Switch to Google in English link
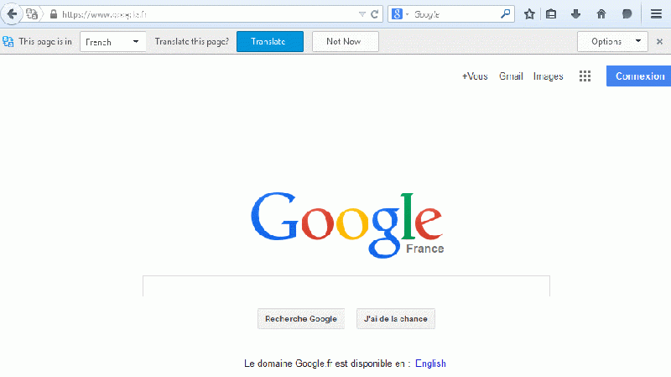Viewport: 671px width, 377px height. coord(430,364)
